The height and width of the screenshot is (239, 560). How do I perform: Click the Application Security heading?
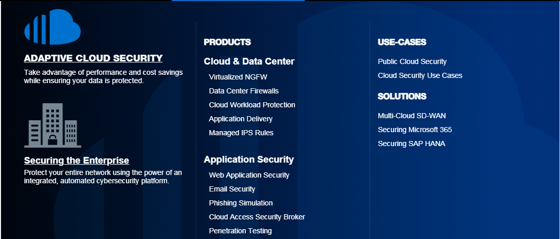[248, 160]
